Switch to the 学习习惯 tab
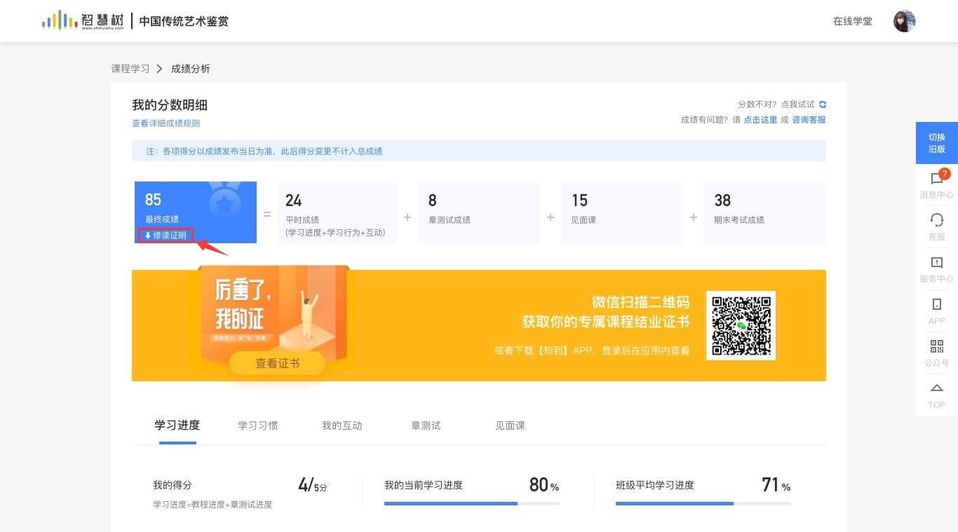Image resolution: width=958 pixels, height=532 pixels. (258, 425)
